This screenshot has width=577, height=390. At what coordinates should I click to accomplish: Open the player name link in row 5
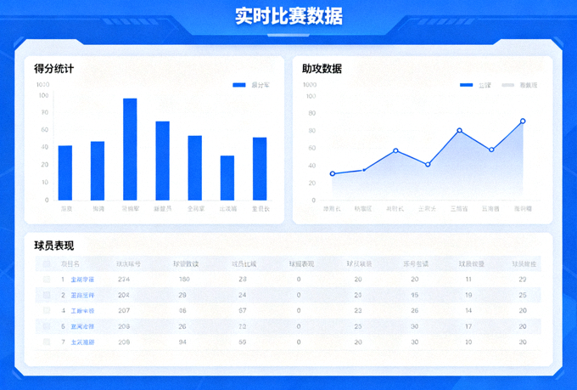coord(82,326)
